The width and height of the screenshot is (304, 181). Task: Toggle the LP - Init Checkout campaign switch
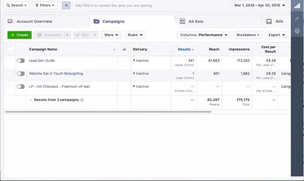coord(21,86)
